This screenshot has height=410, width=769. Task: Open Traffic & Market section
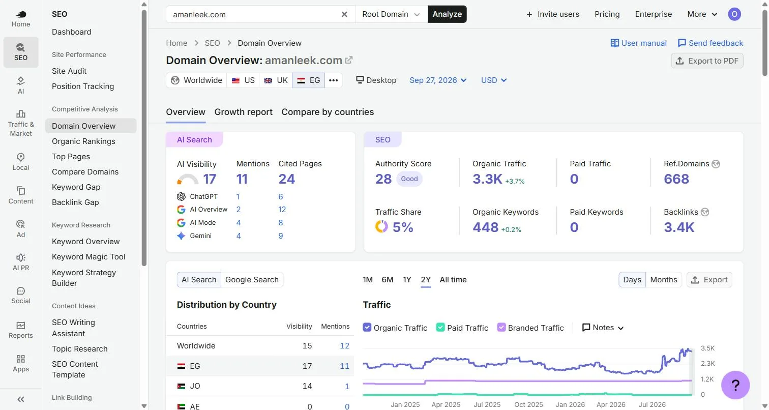21,123
